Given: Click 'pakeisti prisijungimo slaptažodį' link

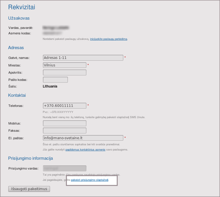Looking at the screenshot, I should tap(90, 180).
